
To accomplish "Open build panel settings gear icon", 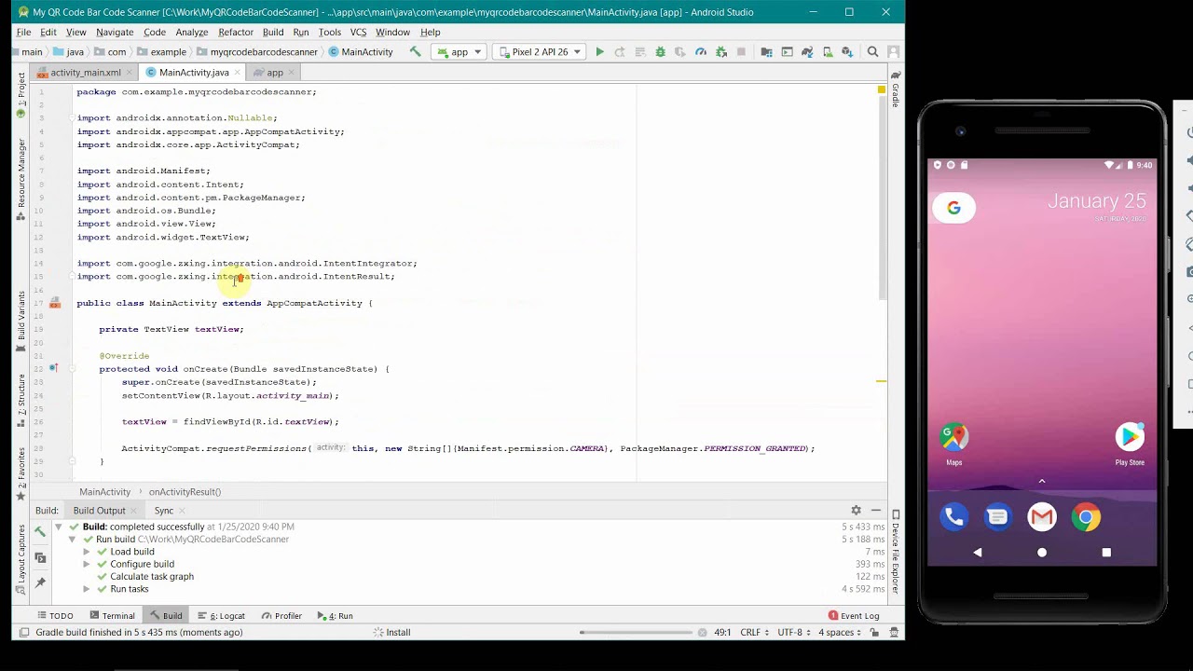I will (x=856, y=510).
